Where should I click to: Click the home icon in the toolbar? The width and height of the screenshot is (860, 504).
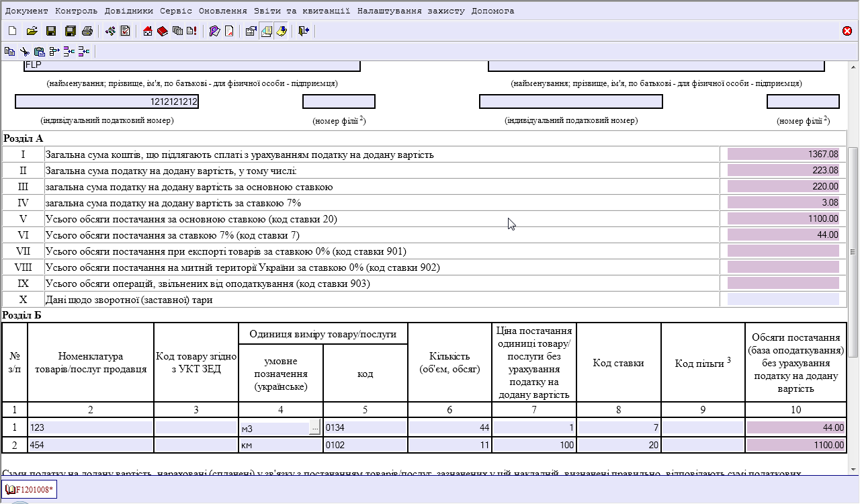point(148,31)
